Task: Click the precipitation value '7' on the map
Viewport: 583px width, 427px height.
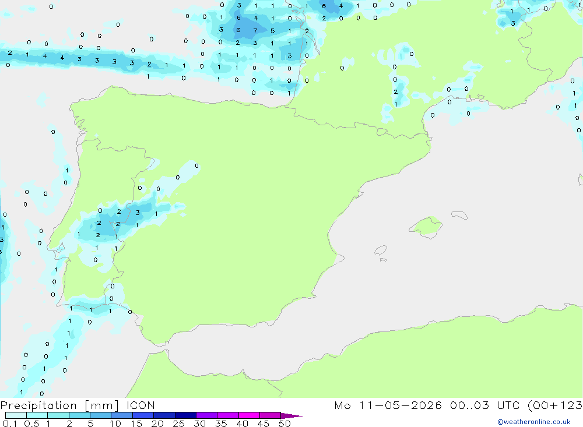Action: pos(255,30)
